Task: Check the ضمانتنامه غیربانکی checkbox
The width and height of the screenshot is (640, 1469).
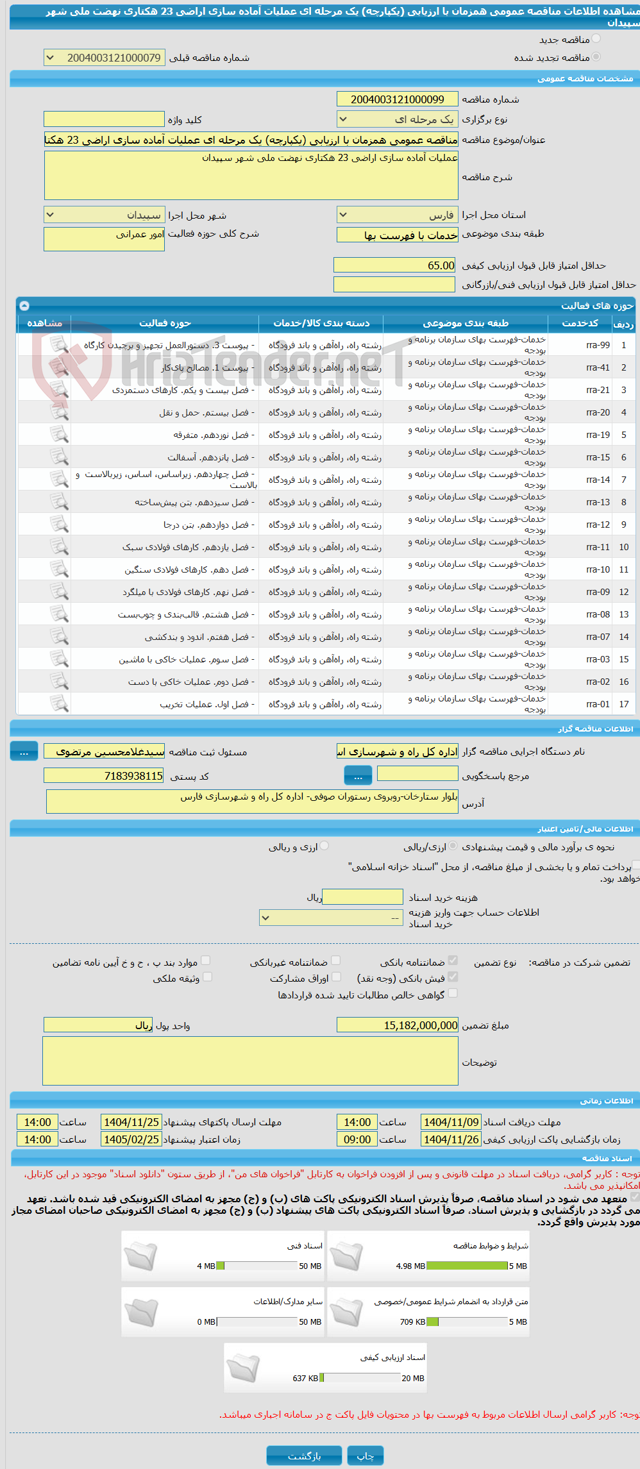Action: [x=335, y=961]
